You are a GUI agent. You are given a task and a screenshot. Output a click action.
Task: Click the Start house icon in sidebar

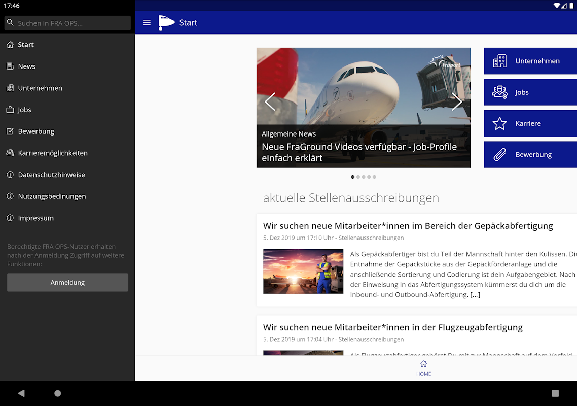tap(10, 45)
